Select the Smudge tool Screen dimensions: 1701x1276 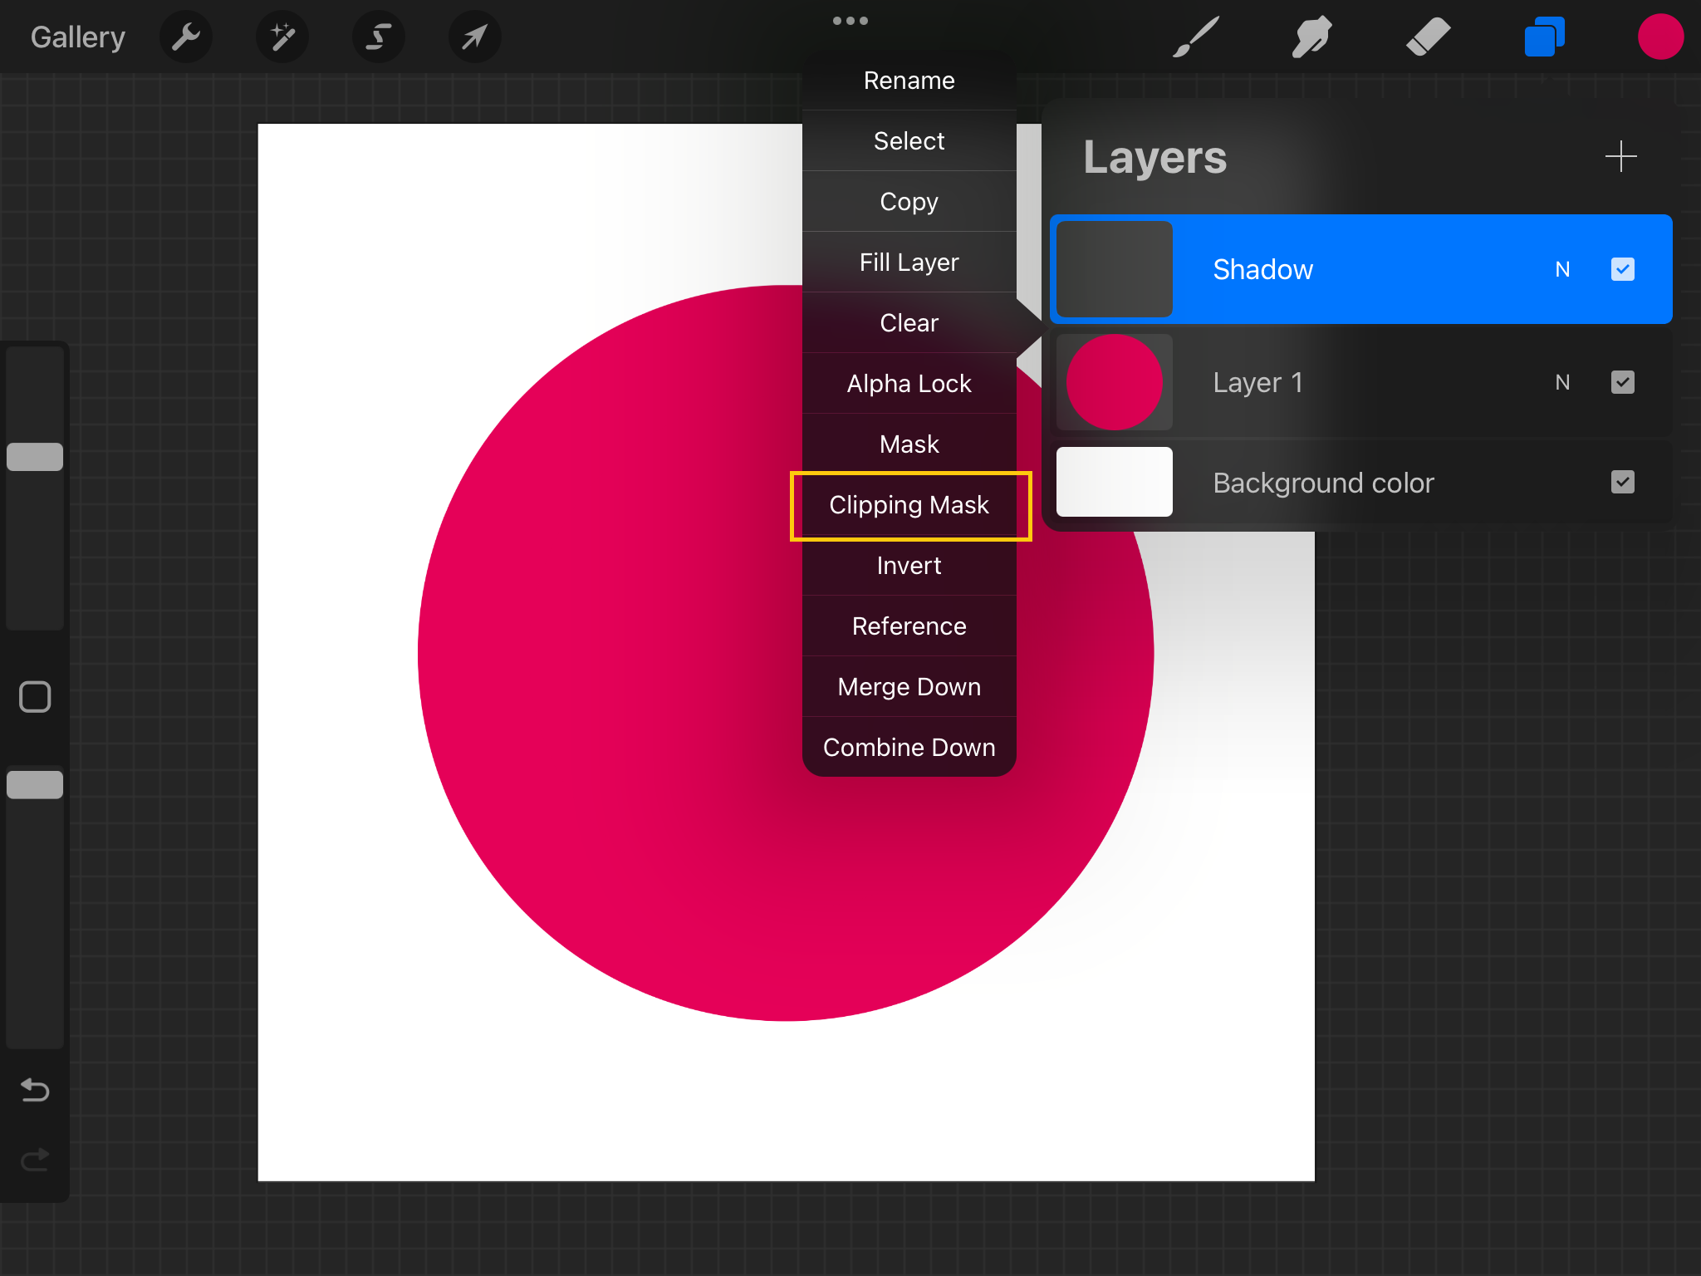(x=1312, y=37)
